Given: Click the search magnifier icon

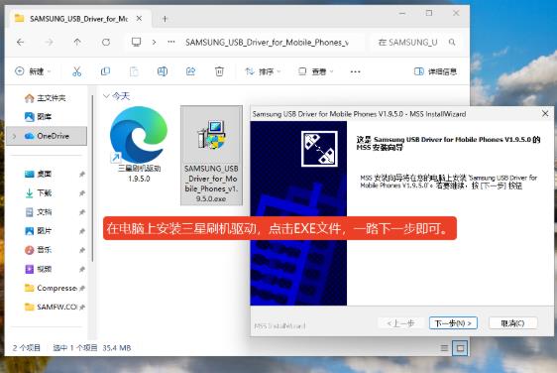Looking at the screenshot, I should [x=452, y=43].
